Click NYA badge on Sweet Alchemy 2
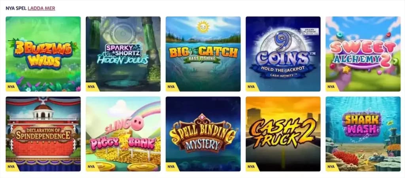405x178 pixels. 332,87
